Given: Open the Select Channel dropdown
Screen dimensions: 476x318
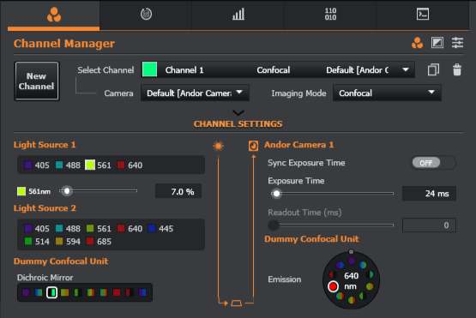Looking at the screenshot, I should 278,69.
